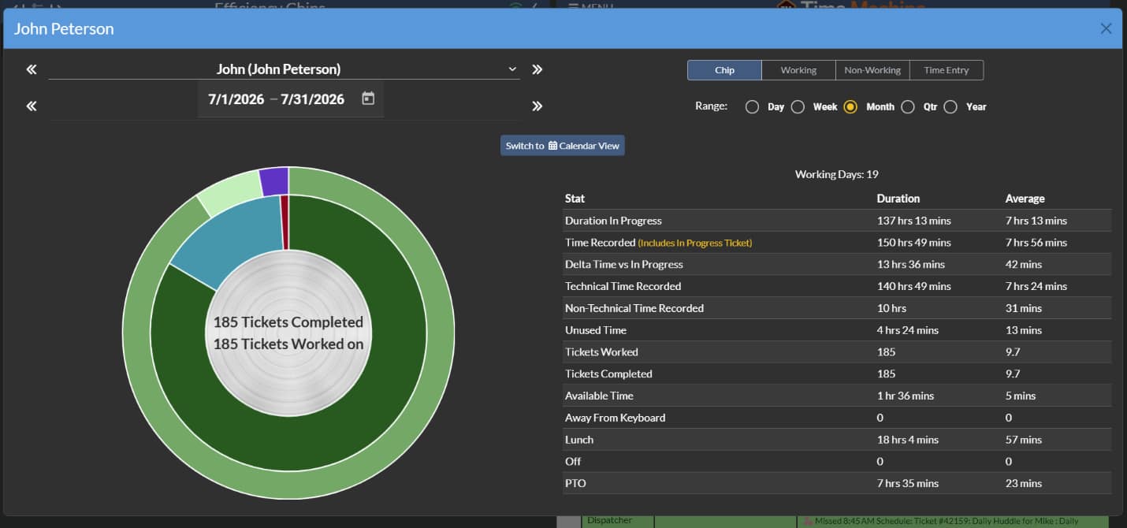Switch to the Working tab

tap(798, 70)
